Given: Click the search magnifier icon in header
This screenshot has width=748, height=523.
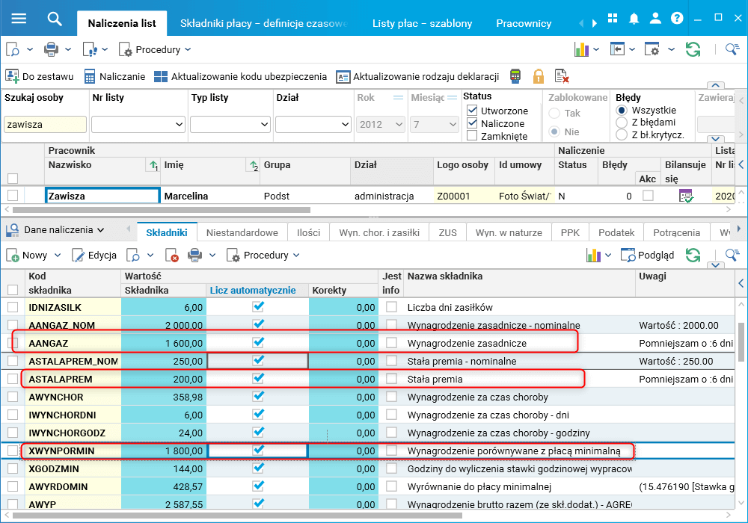Looking at the screenshot, I should [54, 18].
